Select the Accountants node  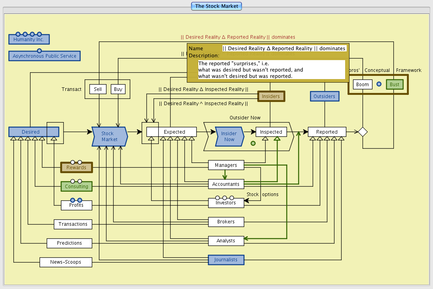[226, 184]
